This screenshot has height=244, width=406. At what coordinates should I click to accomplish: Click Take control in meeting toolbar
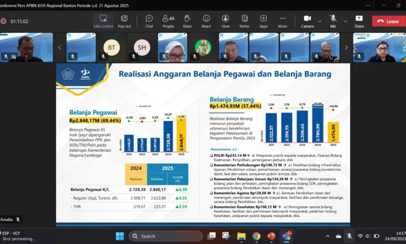[x=103, y=21]
